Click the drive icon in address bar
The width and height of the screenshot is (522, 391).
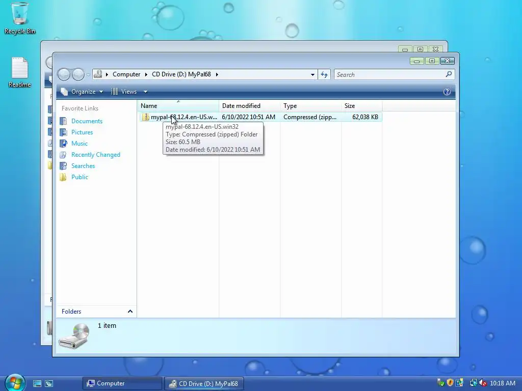98,74
